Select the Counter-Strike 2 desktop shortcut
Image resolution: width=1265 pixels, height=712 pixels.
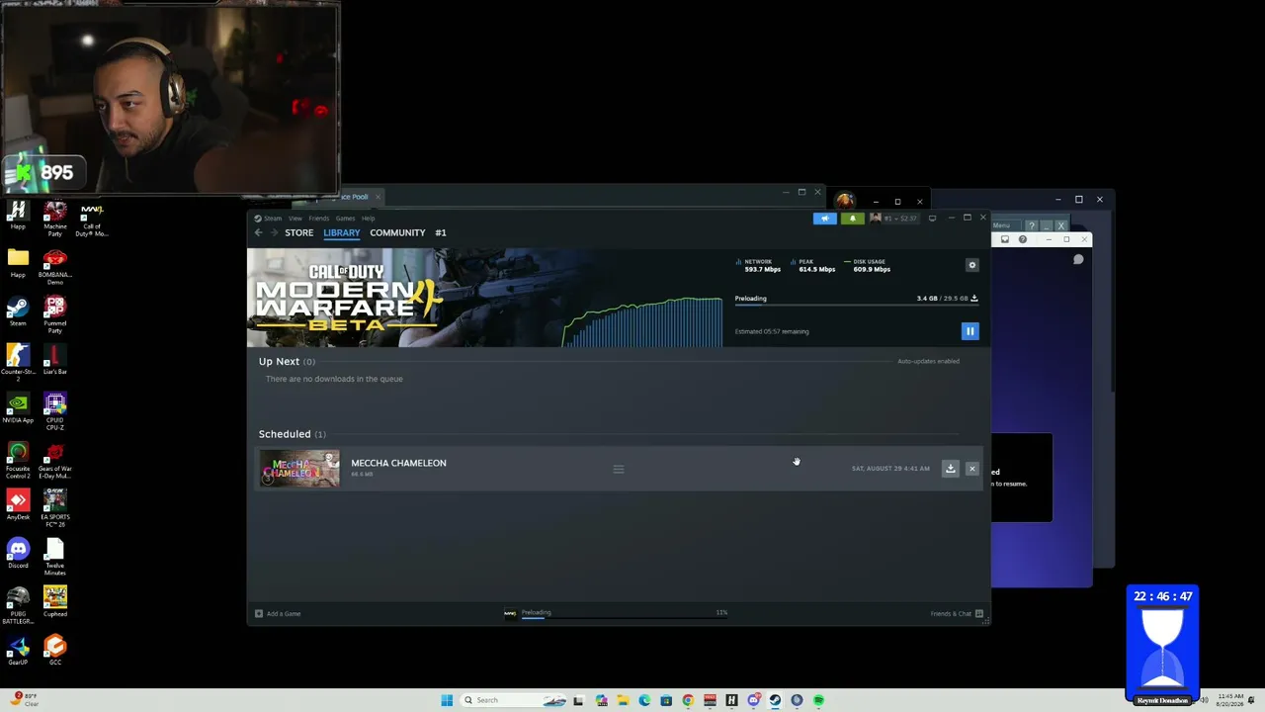click(18, 361)
